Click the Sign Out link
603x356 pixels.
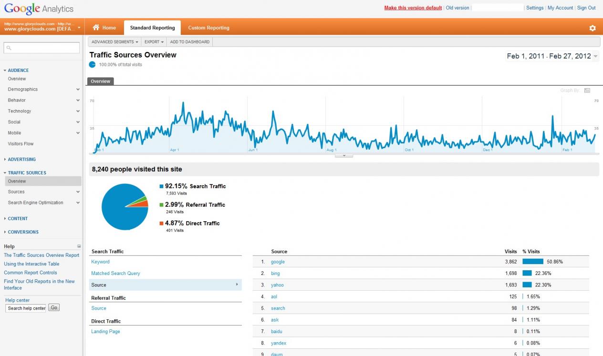586,8
